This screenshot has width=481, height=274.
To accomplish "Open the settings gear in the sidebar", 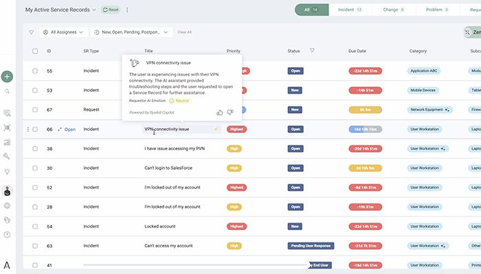I will [x=7, y=205].
